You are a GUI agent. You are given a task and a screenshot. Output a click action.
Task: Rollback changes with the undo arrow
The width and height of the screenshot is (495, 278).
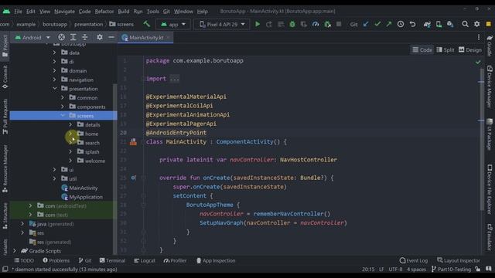[x=412, y=24]
